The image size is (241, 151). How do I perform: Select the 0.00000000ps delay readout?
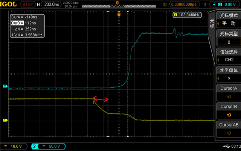[184, 5]
